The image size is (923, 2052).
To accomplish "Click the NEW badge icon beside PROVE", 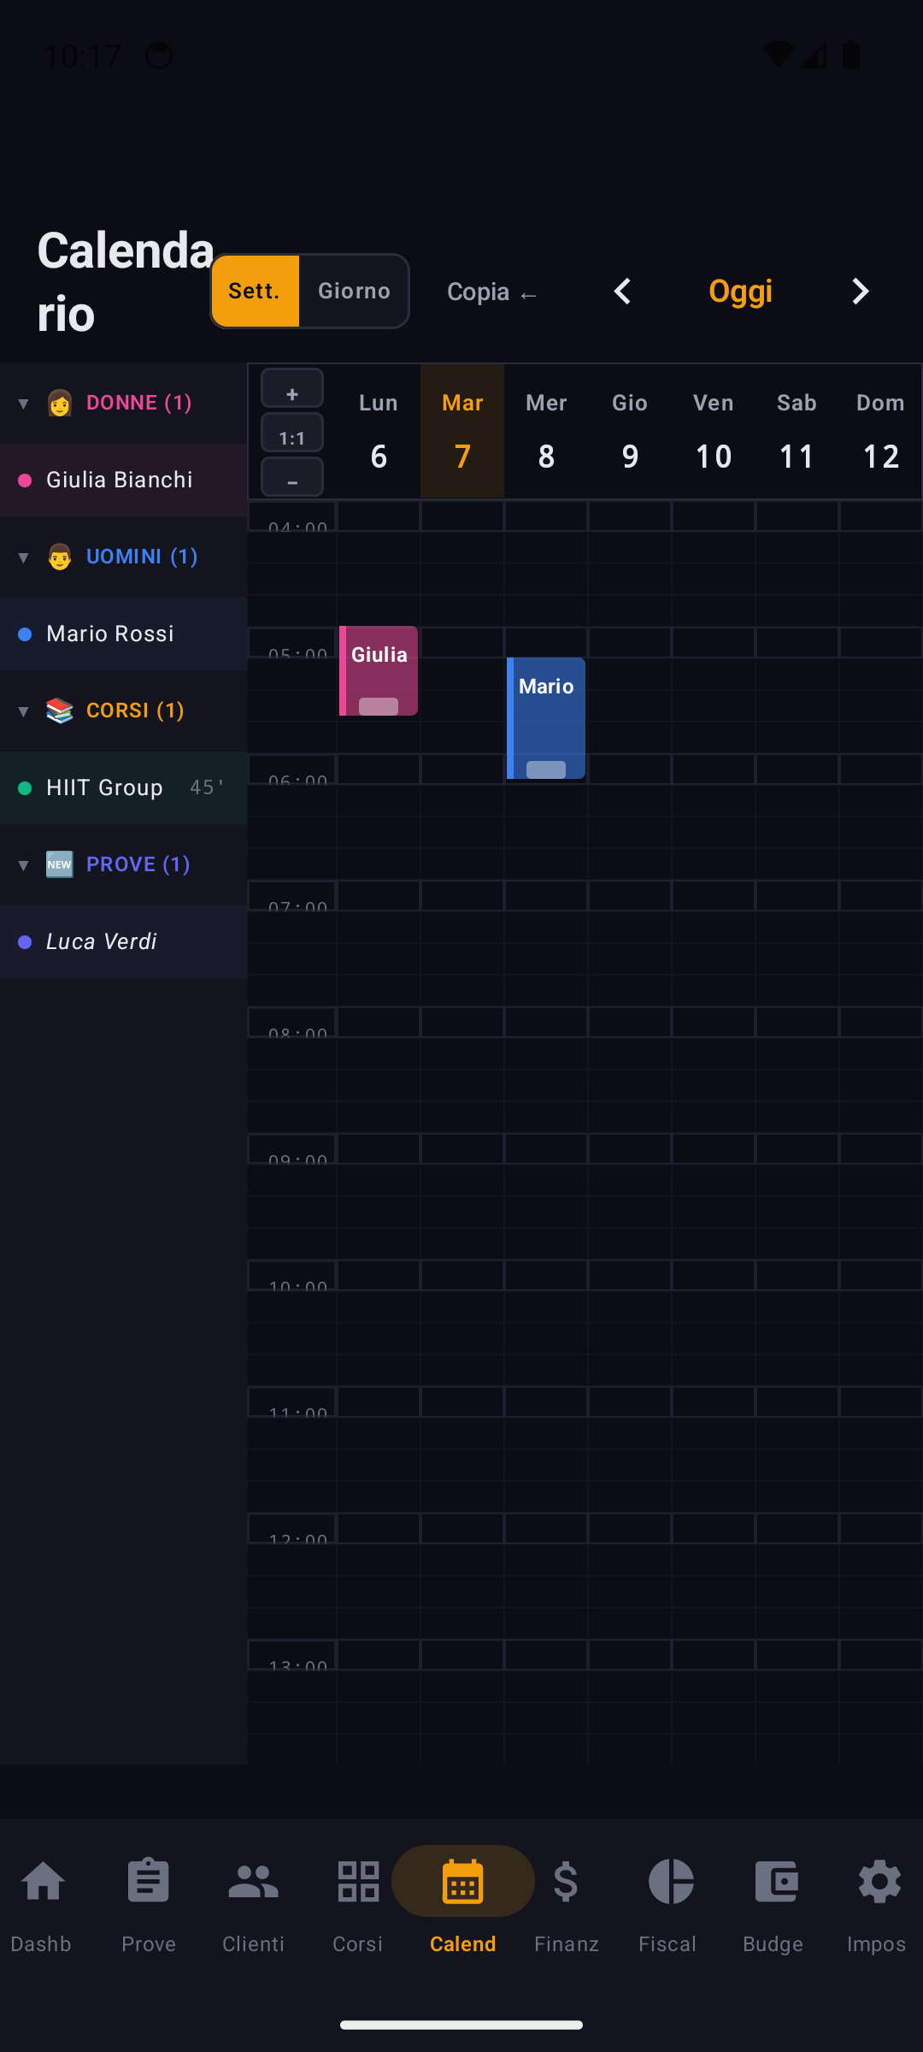I will click(59, 864).
